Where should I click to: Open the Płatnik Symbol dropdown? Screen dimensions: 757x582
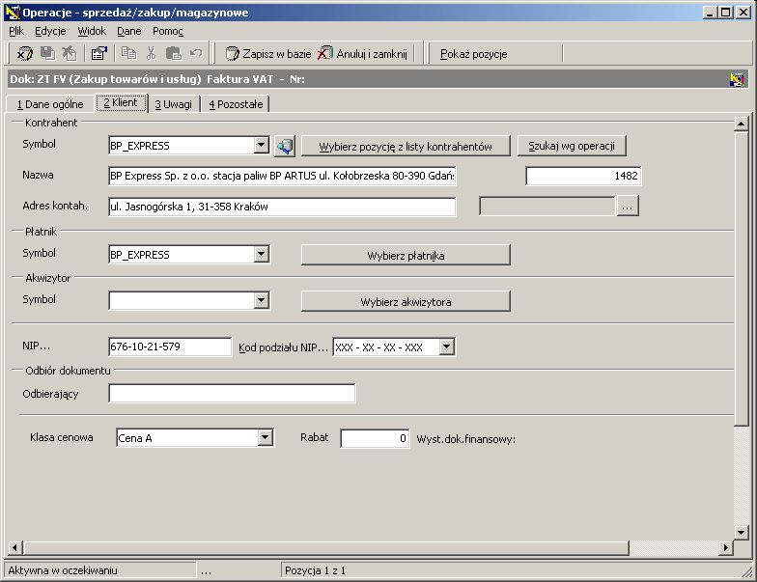pos(261,254)
